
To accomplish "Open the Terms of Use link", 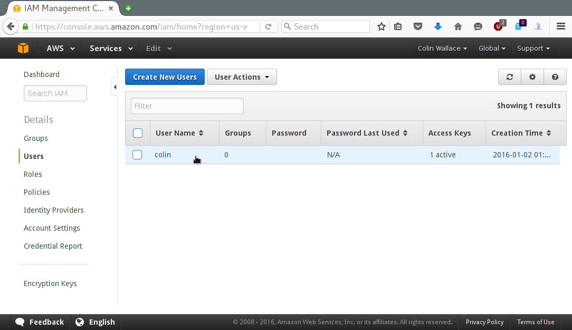I will (x=536, y=322).
